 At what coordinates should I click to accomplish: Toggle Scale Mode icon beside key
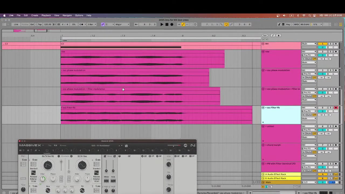click(x=103, y=25)
